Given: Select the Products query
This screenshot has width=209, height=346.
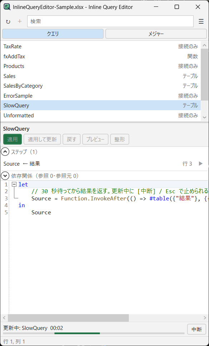Looking at the screenshot, I should click(101, 66).
